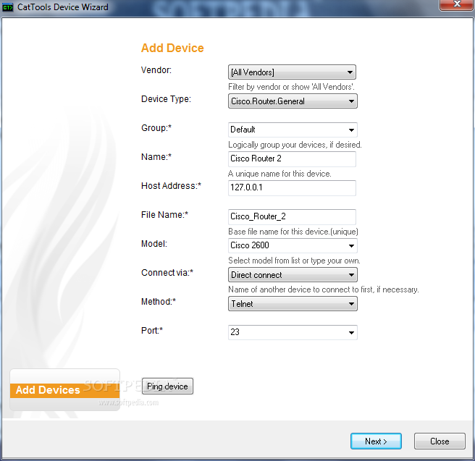Open the Connect via dropdown

(293, 275)
